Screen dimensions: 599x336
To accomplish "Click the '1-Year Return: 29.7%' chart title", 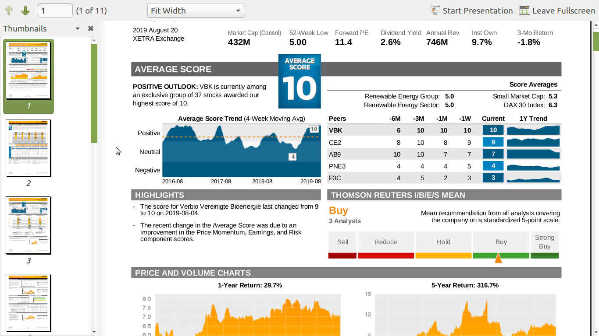I will click(250, 285).
